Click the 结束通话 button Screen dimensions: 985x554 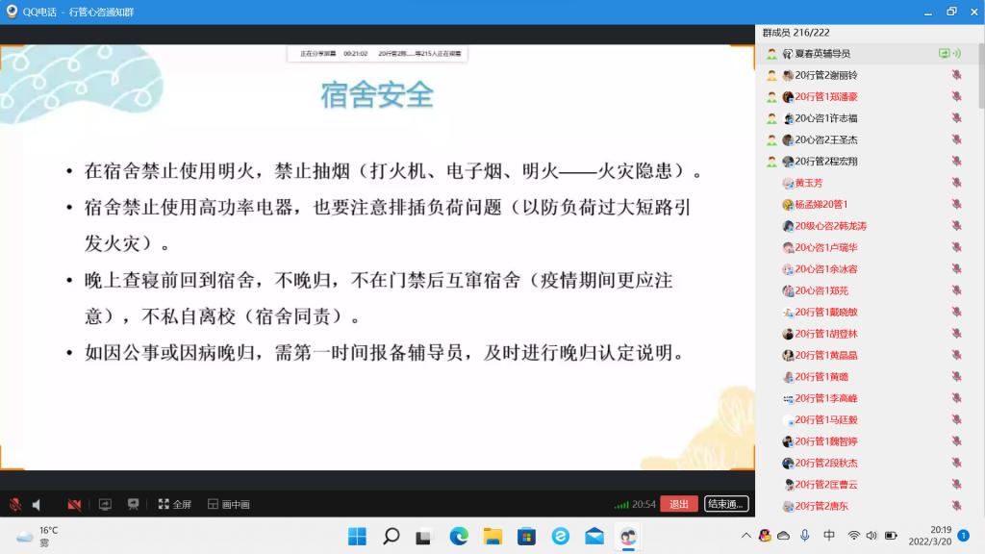tap(725, 504)
